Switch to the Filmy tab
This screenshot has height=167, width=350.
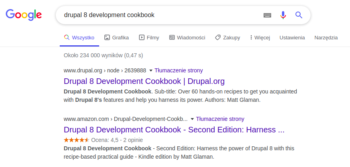(149, 38)
